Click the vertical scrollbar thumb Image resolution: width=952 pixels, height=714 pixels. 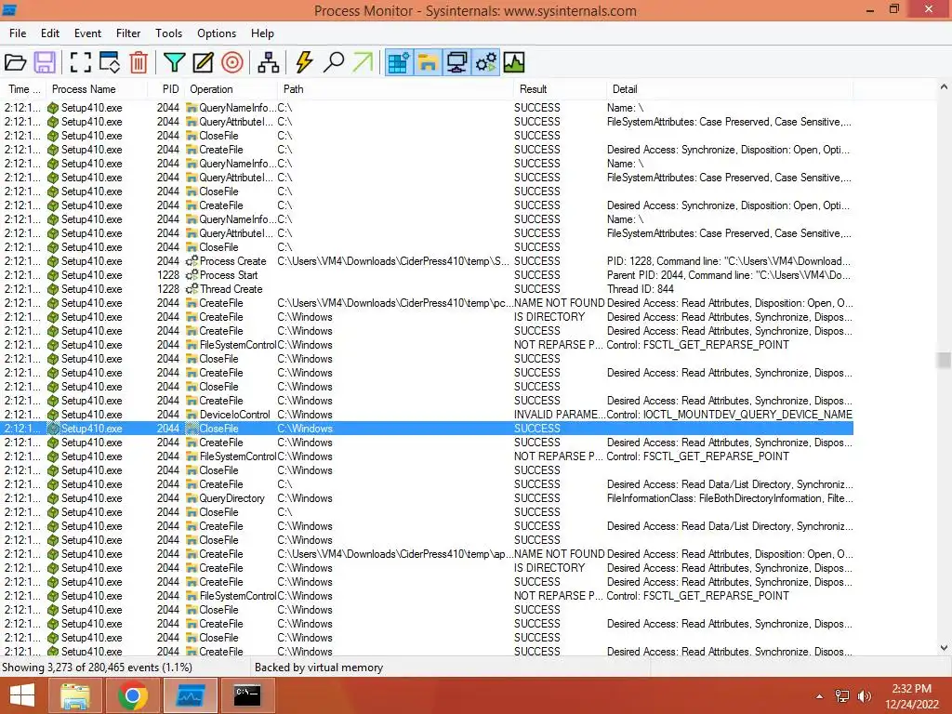click(944, 360)
